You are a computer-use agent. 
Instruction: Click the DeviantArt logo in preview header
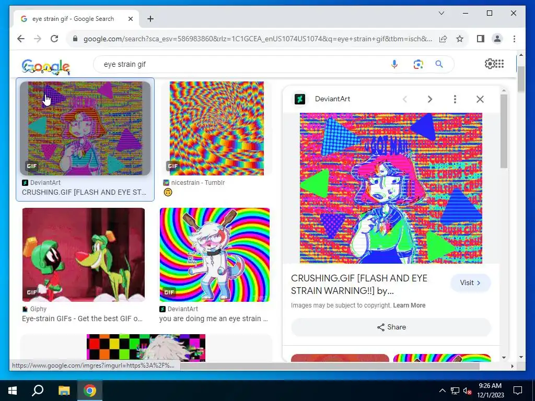coord(299,99)
